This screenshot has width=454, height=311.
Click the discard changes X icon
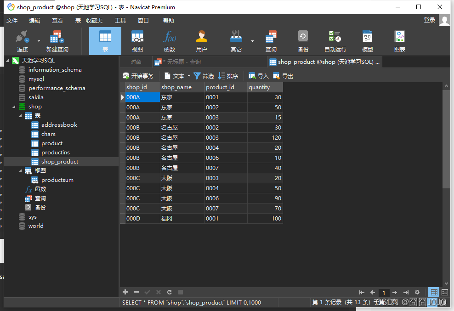point(159,292)
